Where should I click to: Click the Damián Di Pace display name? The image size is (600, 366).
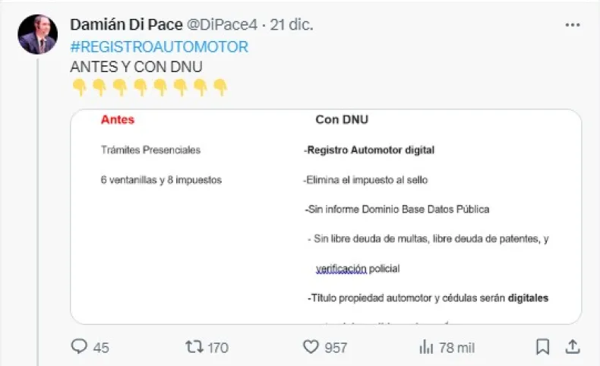[126, 25]
